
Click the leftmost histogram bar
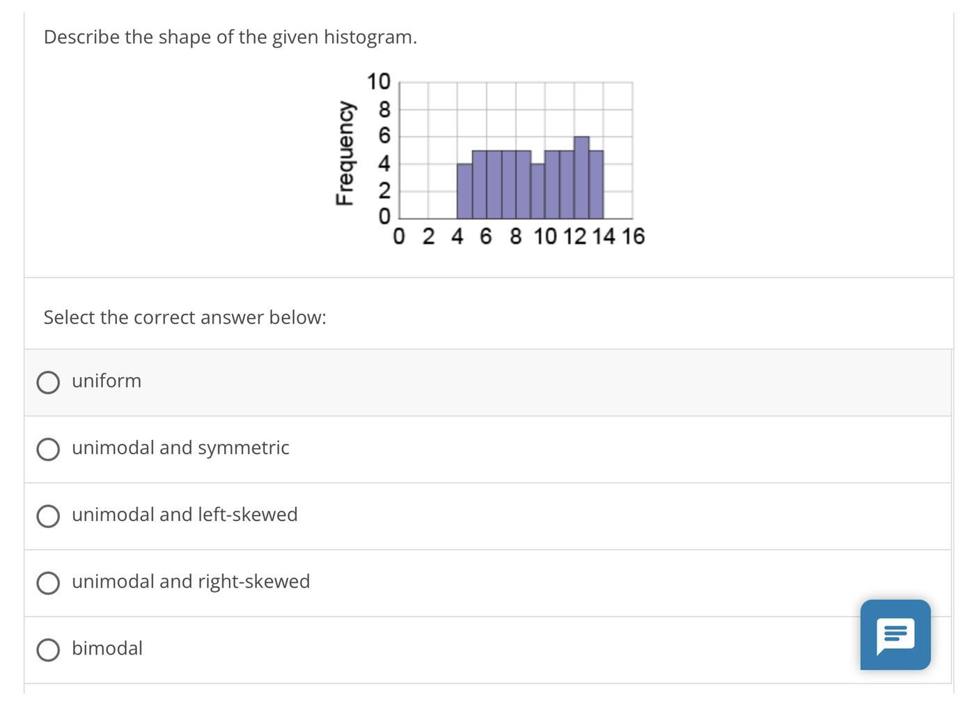point(464,191)
